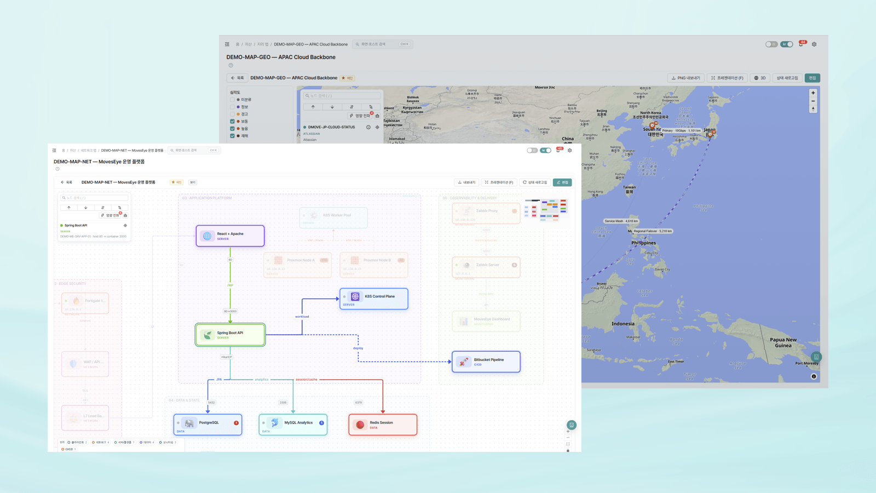Click 지리 맵 breadcrumb in APAC window
876x493 pixels.
263,44
